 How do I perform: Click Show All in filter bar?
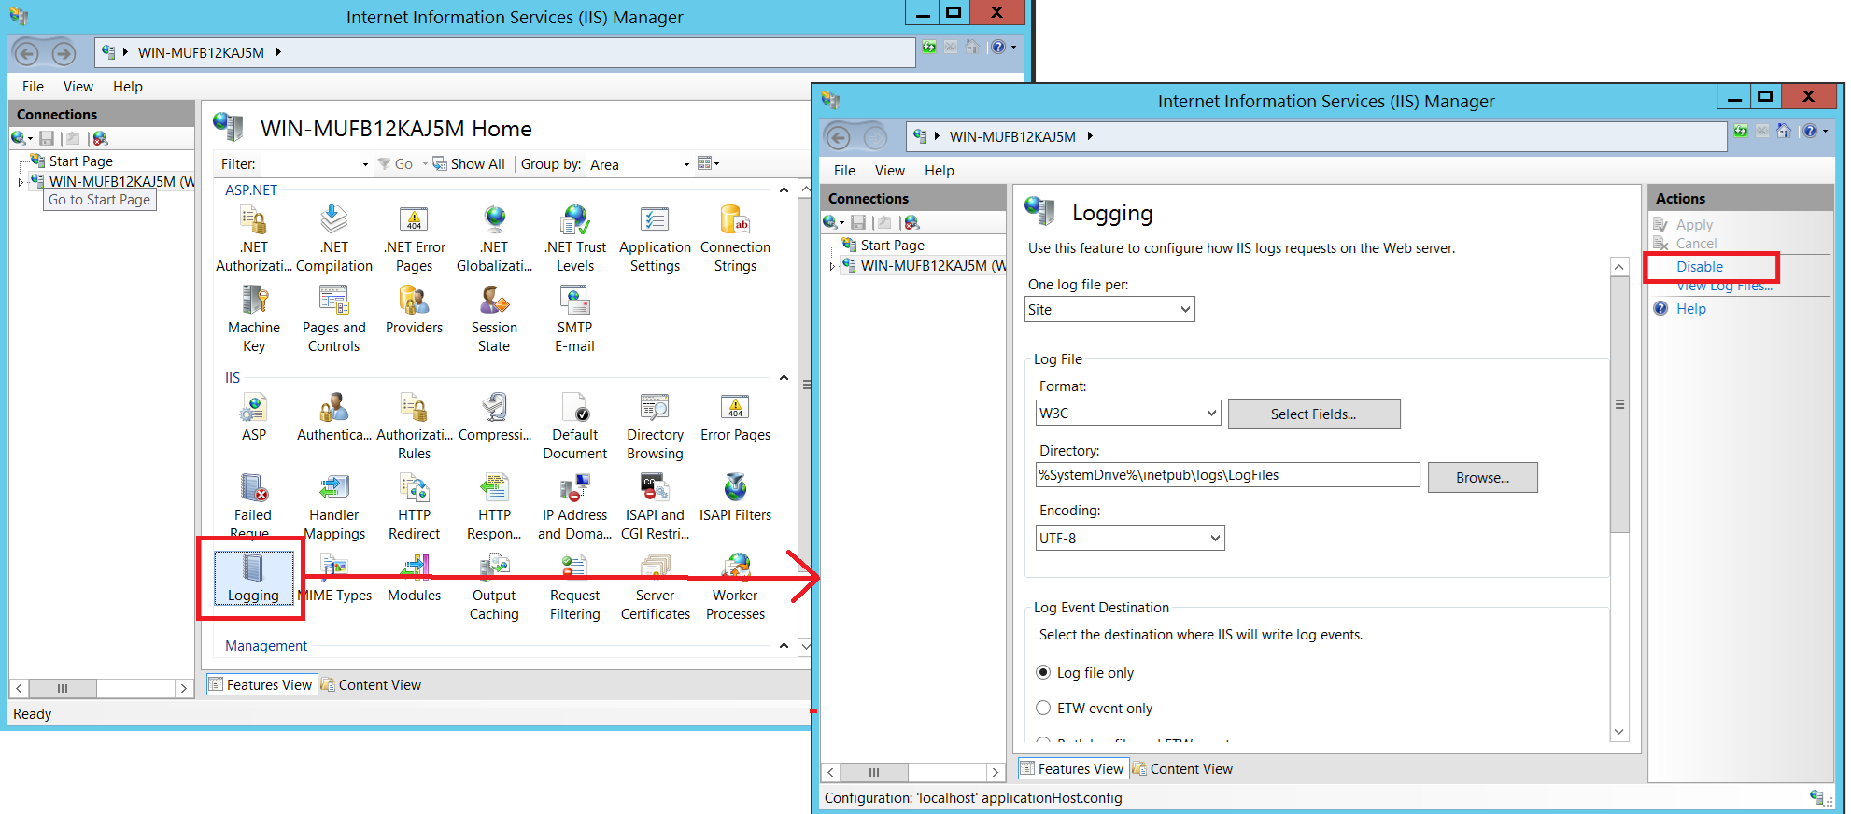coord(469,164)
